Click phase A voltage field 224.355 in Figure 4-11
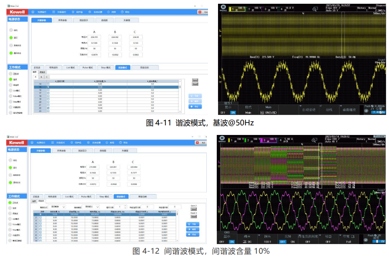 tap(94, 37)
